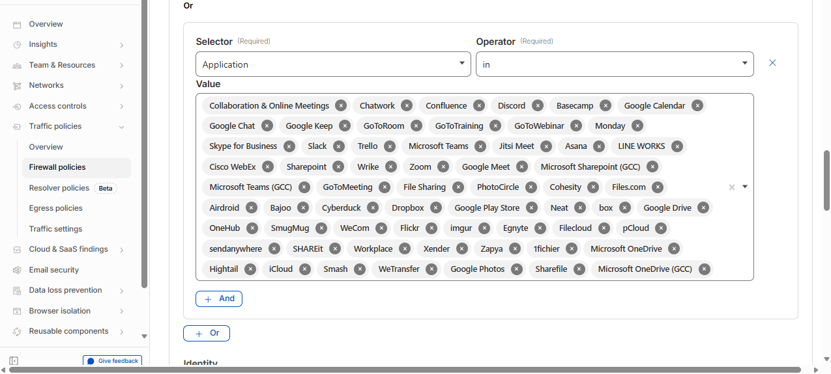
Task: Remove the Sharefile chip
Action: click(x=578, y=269)
